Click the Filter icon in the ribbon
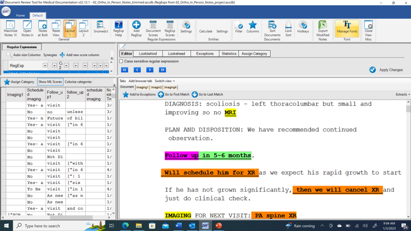 click(x=239, y=25)
